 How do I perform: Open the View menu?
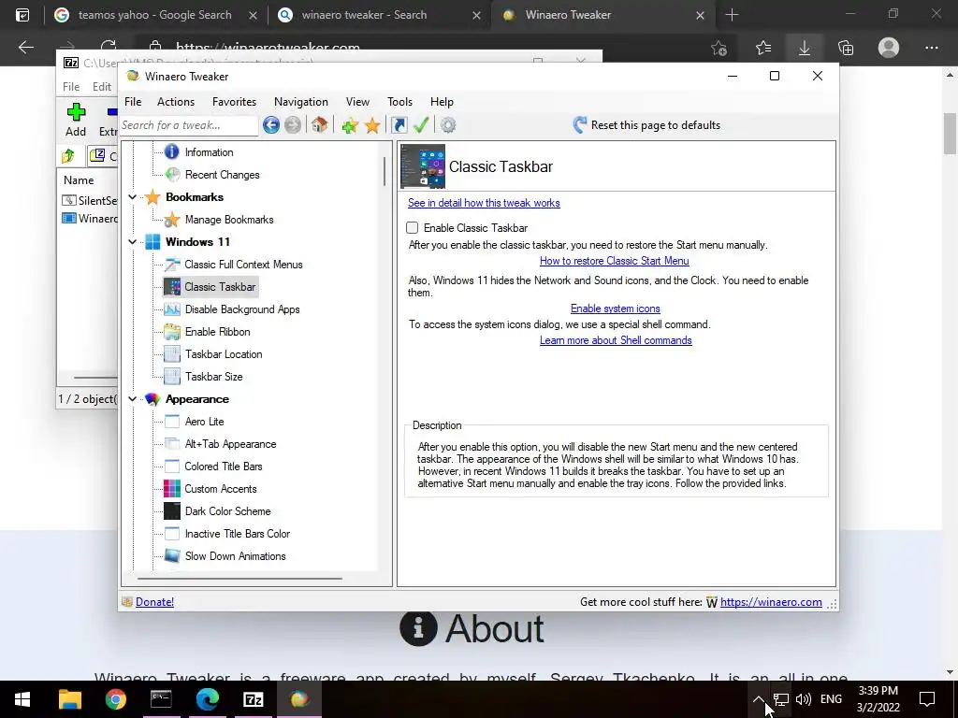(x=357, y=102)
